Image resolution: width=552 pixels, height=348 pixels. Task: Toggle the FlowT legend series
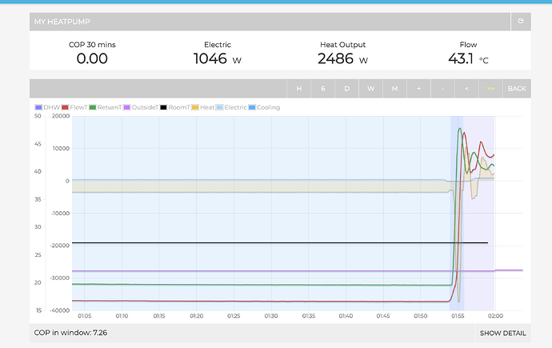click(74, 107)
